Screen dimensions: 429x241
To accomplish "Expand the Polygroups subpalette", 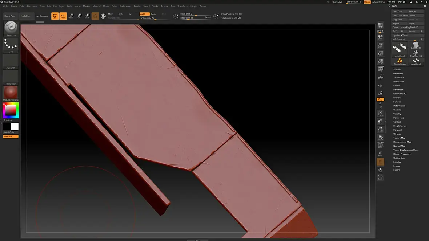I will (398, 118).
